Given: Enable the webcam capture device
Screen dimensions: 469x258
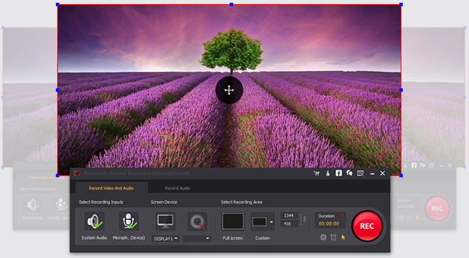Looking at the screenshot, I should click(x=197, y=222).
